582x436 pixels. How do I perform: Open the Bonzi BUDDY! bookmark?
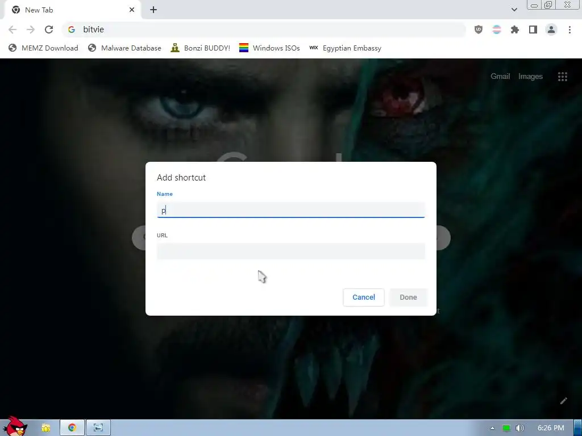(201, 48)
